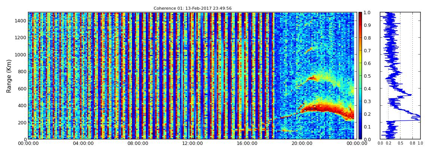Click the colorbar 1.0 tick label
Viewport: 430px width, 152px height.
367,13
